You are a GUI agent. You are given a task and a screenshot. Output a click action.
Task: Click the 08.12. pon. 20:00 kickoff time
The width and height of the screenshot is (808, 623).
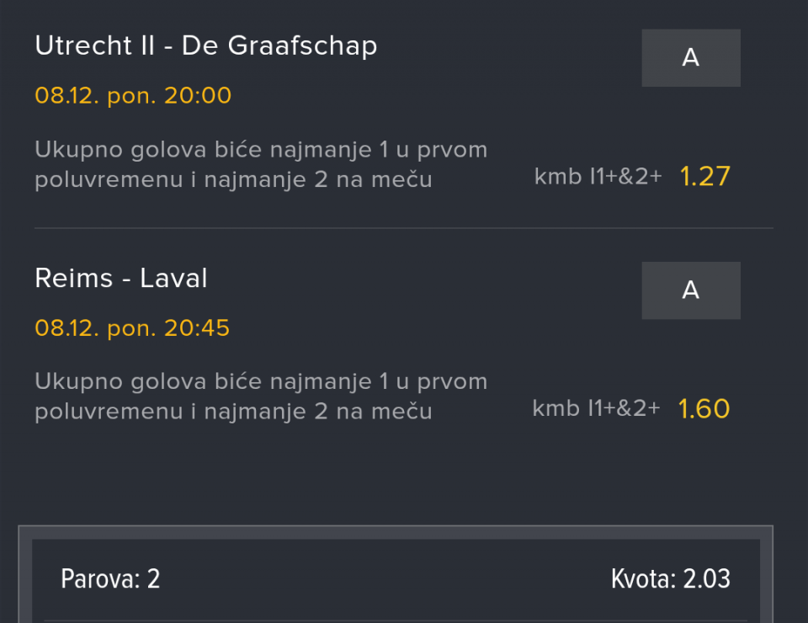click(133, 95)
